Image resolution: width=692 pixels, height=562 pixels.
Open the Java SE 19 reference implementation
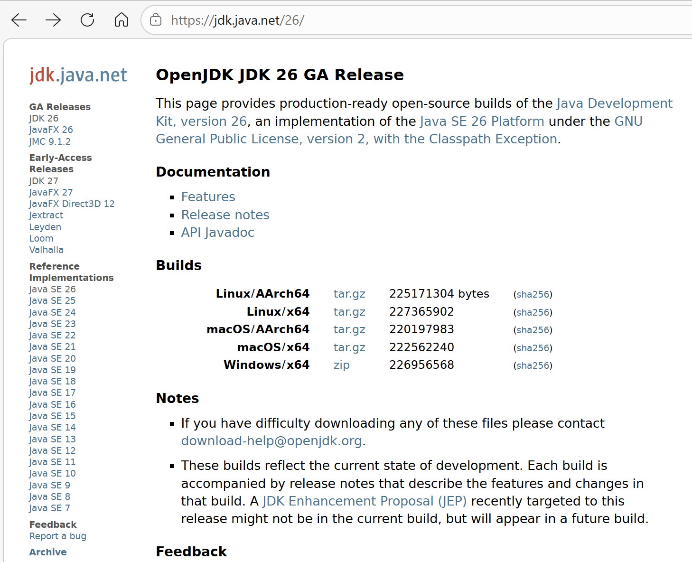coord(52,370)
